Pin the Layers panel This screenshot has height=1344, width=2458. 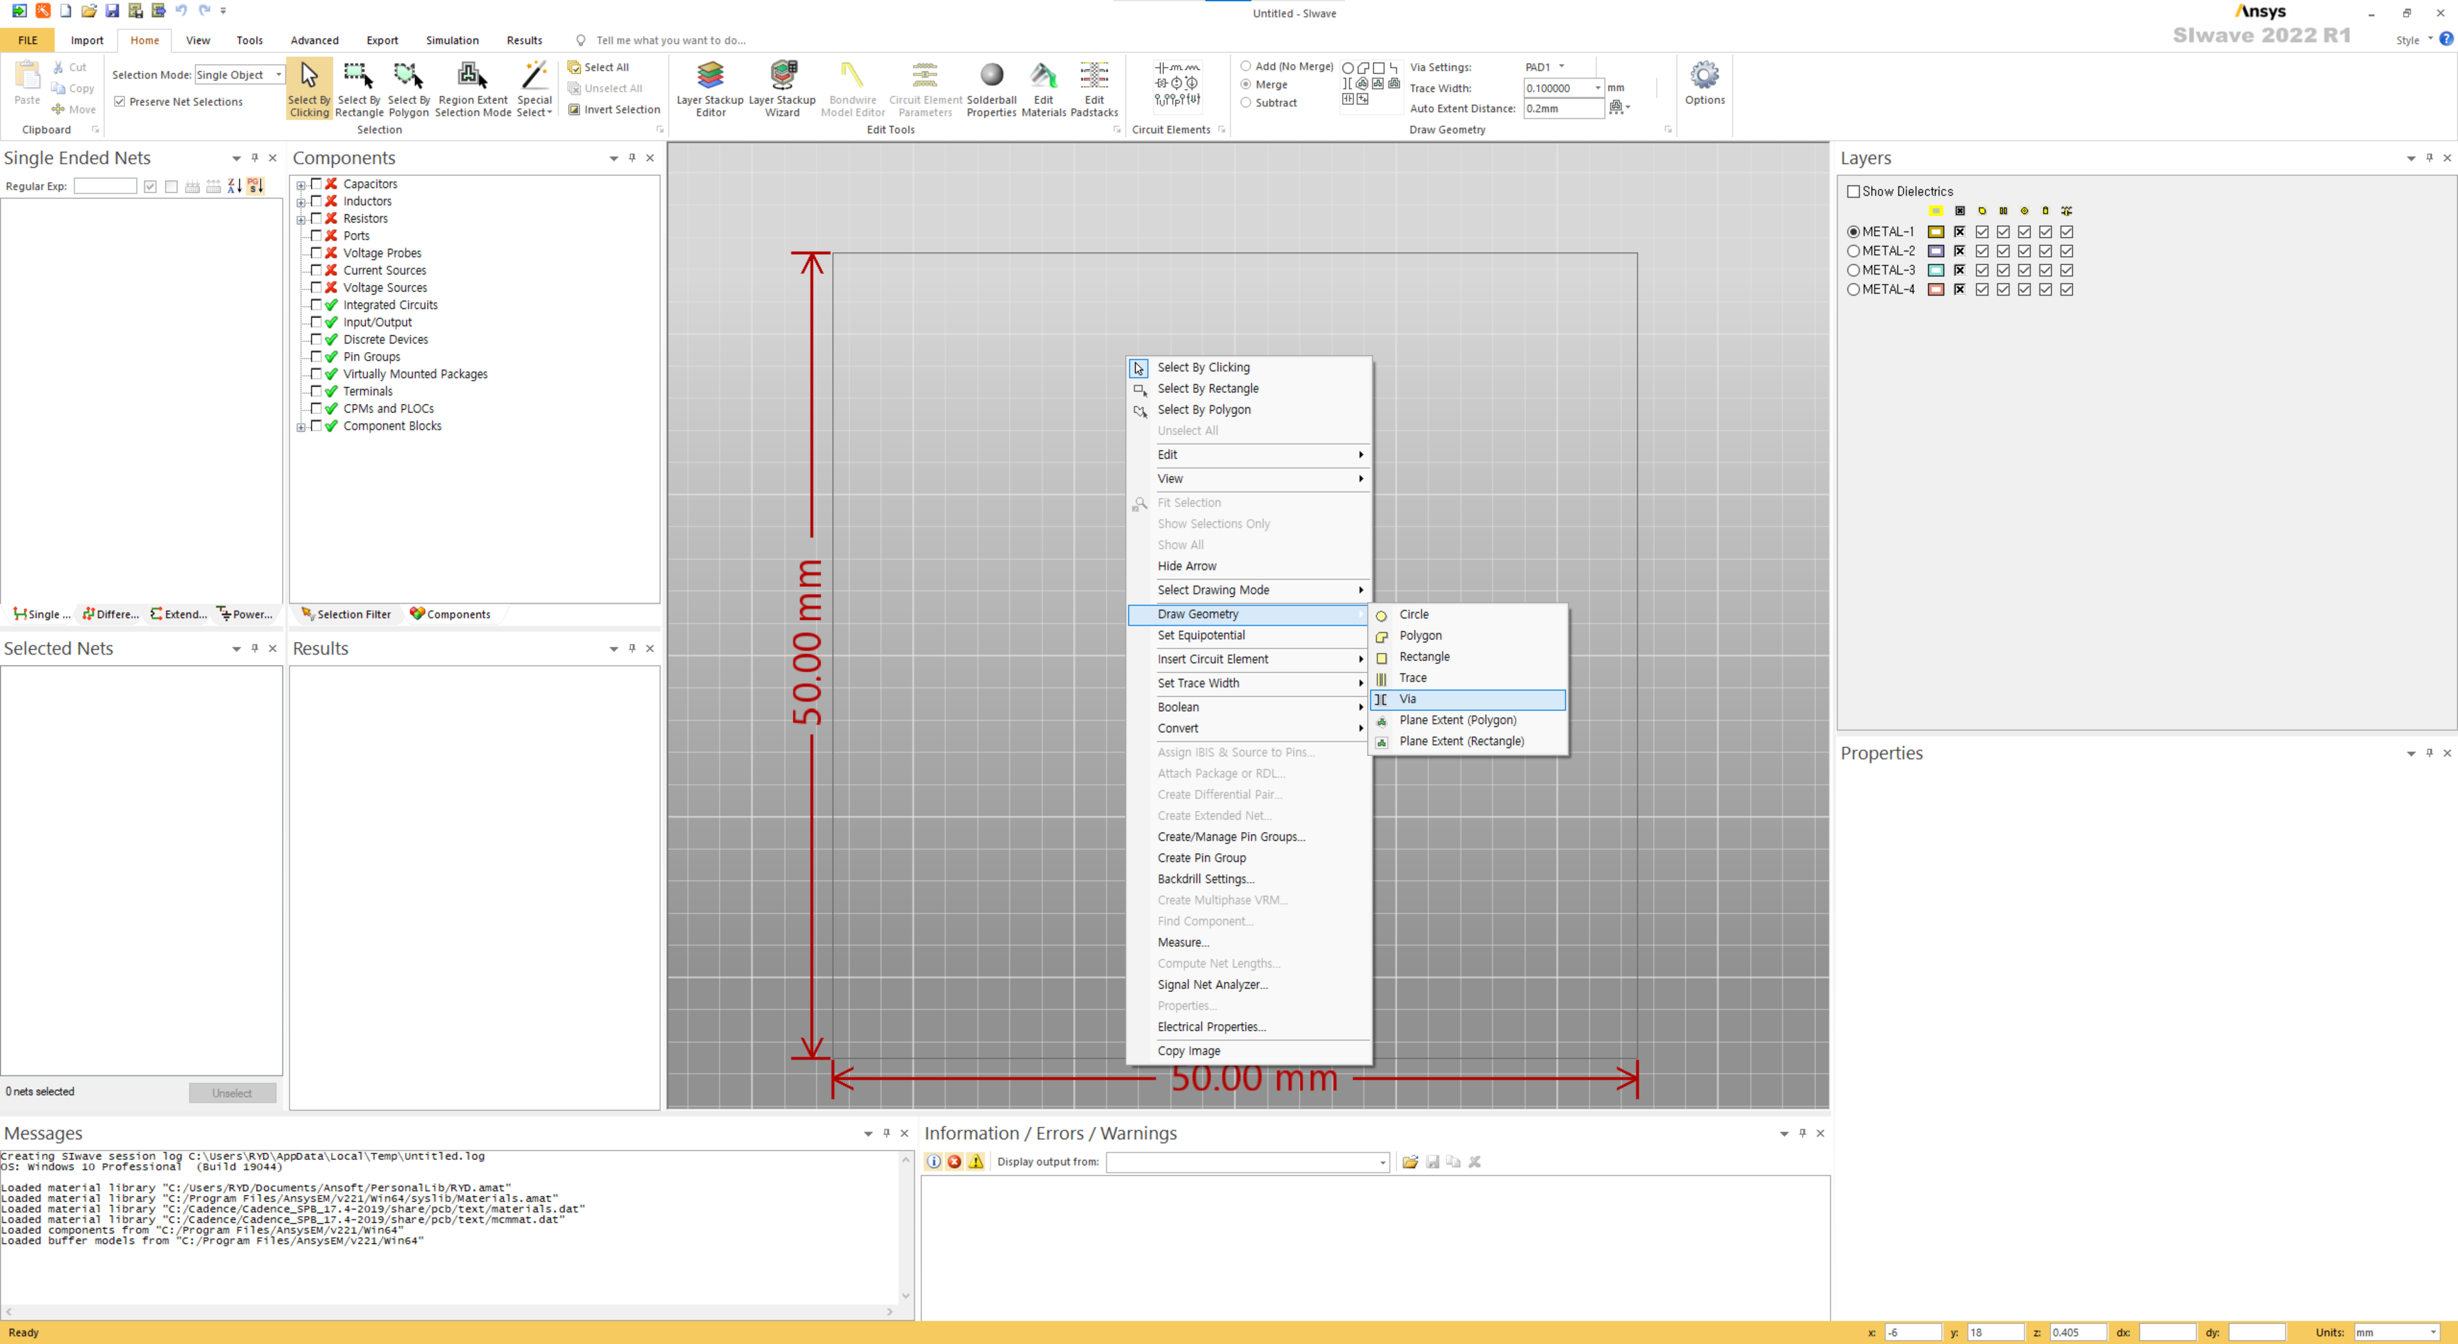tap(2429, 157)
